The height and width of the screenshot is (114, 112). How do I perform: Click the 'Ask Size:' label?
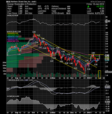pos(29,9)
